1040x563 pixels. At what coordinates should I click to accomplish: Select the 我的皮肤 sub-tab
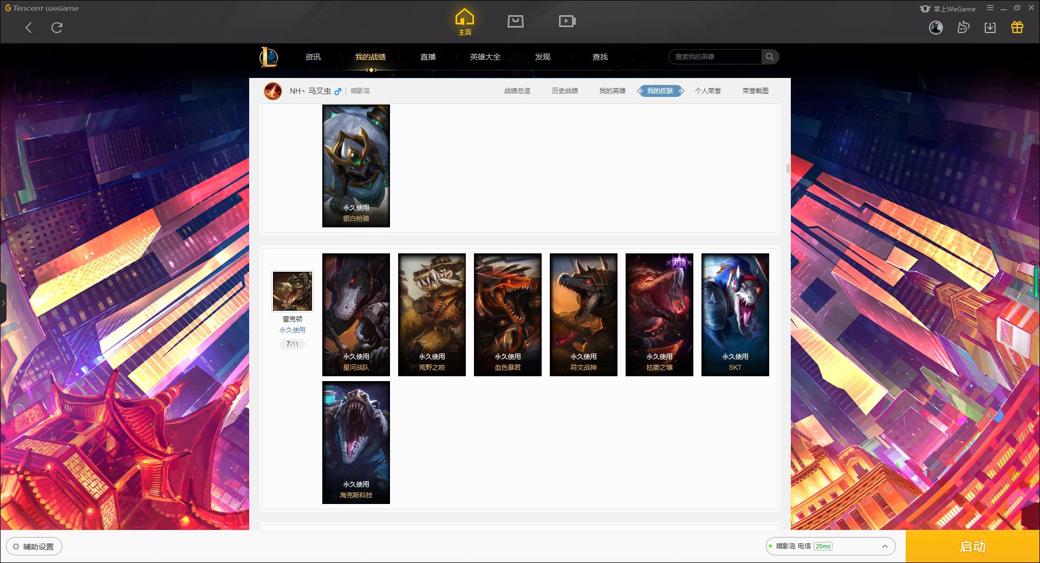[x=660, y=91]
